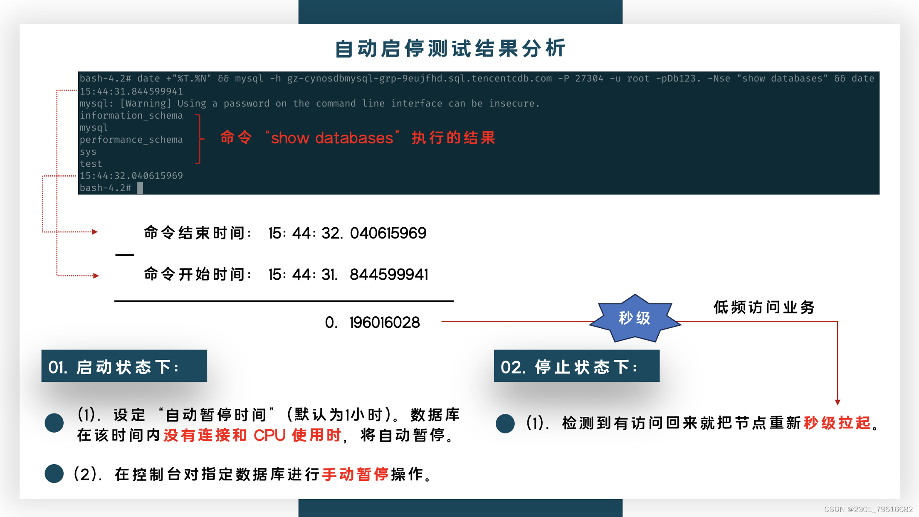This screenshot has height=517, width=919.
Task: Click the final bash-4.2# prompt cursor
Action: (140, 188)
